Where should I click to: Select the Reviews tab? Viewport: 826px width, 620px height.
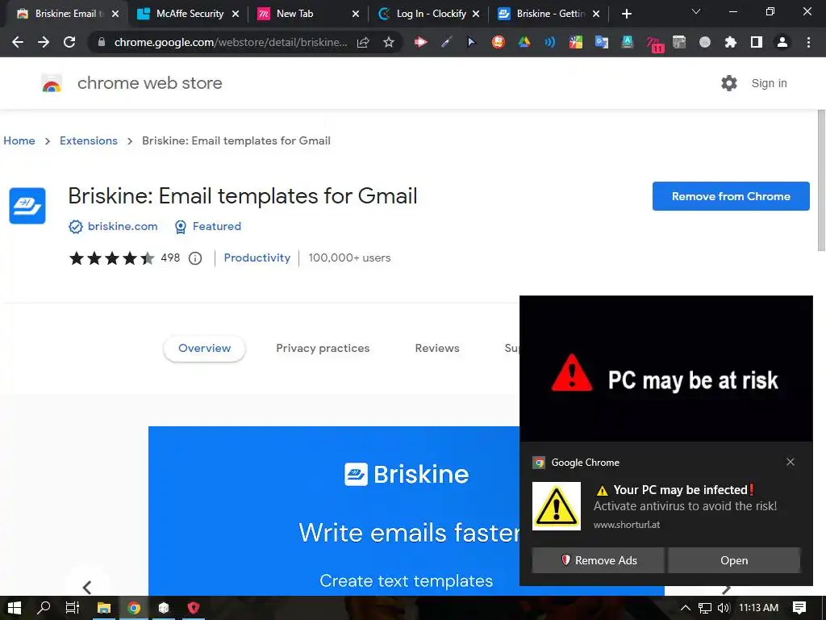(x=437, y=349)
